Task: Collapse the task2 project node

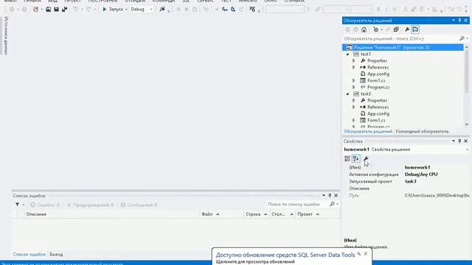Action: point(347,93)
